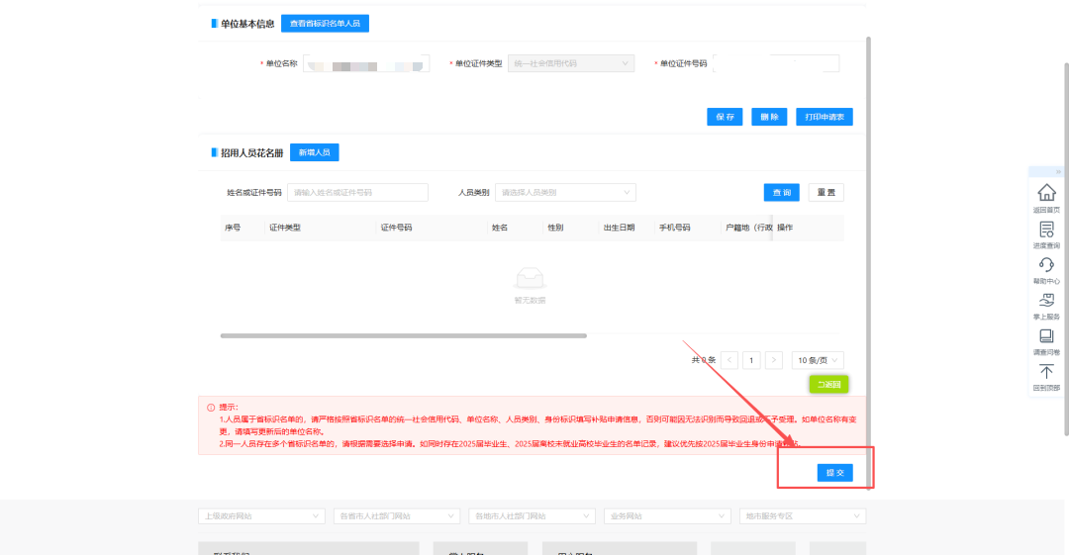
Task: Click the 返回首页 home icon
Action: [x=1046, y=193]
